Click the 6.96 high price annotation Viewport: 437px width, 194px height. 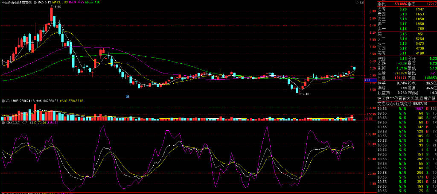tap(58, 6)
